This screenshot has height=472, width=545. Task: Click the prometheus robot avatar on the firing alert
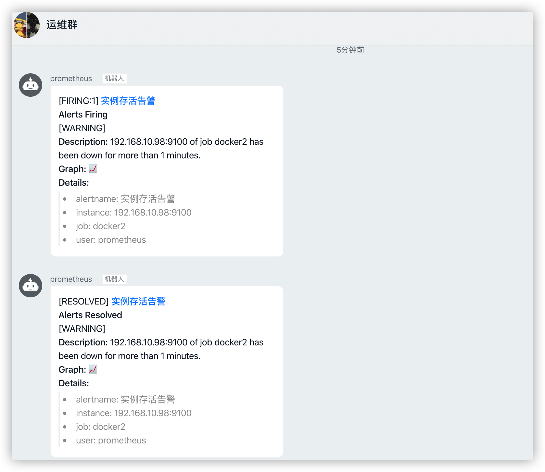point(31,85)
